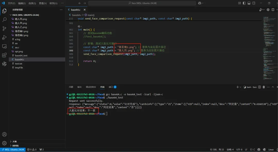Viewport: 278px width, 152px height.
Task: Open the 文件(F) menu
Action: 12,3
